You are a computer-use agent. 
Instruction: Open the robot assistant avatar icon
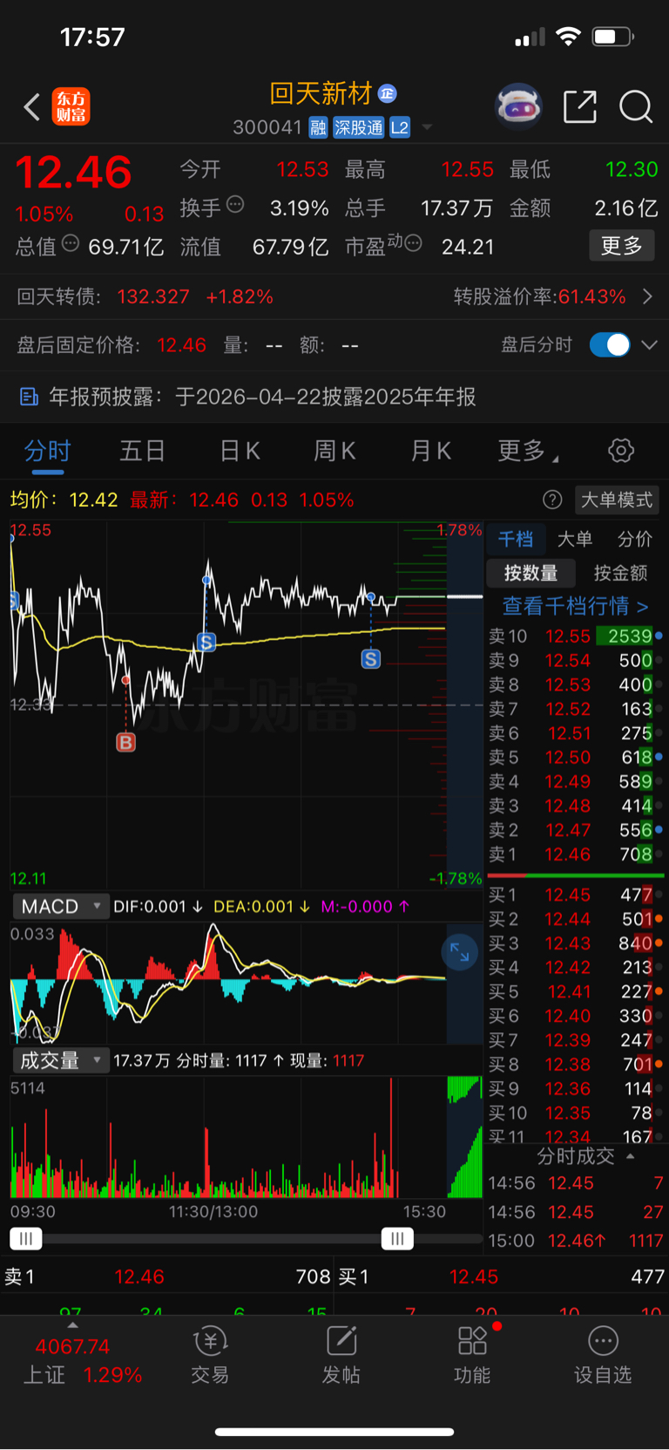[518, 107]
